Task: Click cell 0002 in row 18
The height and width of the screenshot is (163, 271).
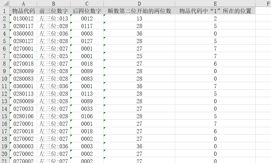Action: 87,138
